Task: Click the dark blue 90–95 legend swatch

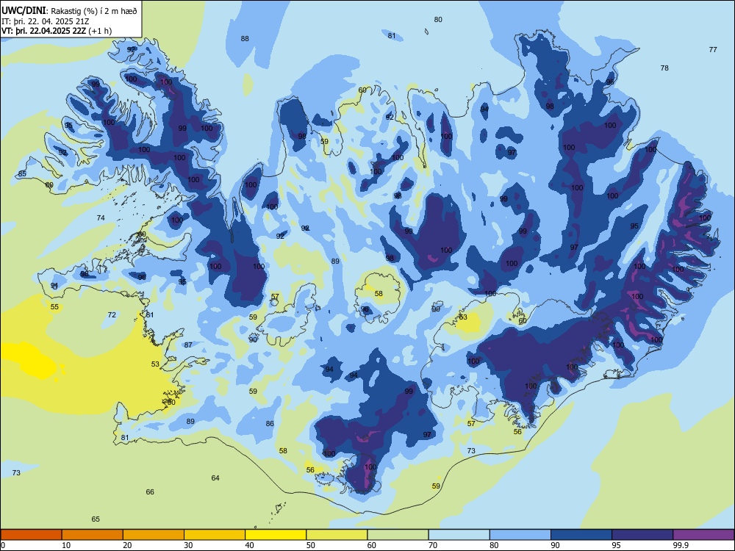Action: [581, 535]
